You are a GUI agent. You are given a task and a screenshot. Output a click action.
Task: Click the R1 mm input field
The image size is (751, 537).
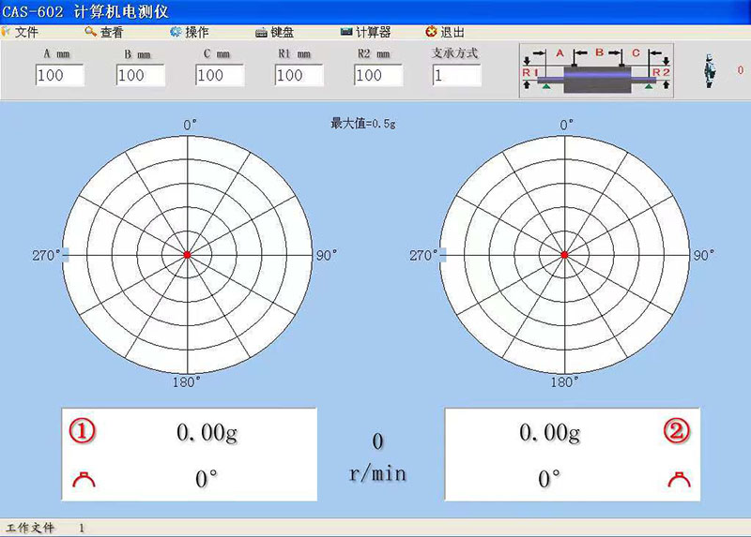click(x=299, y=75)
